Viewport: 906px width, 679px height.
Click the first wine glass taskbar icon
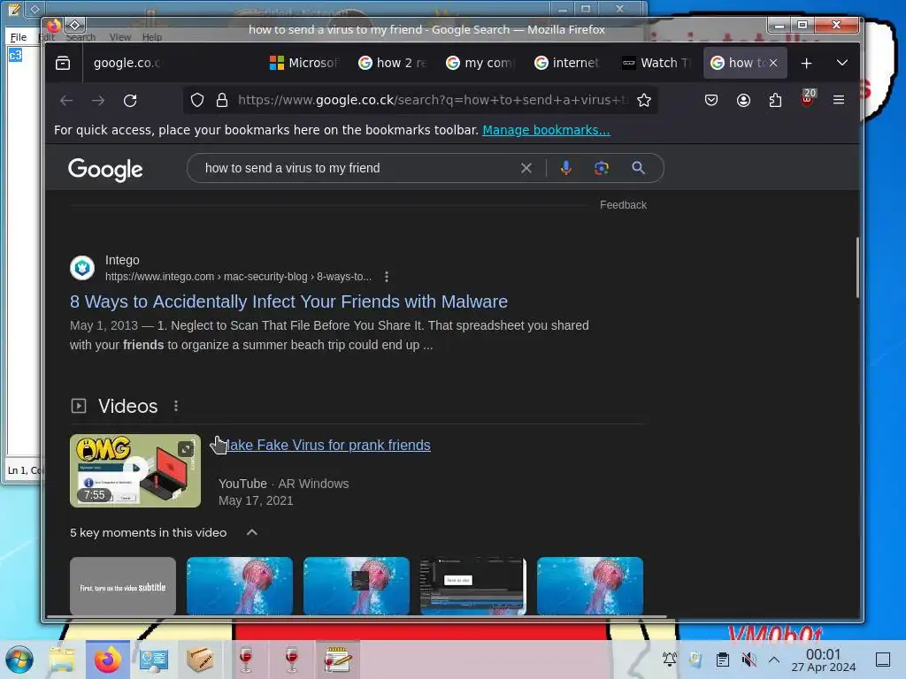click(246, 660)
